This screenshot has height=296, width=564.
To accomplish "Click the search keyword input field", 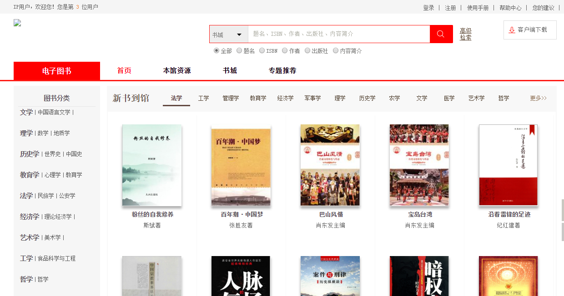I will (339, 34).
